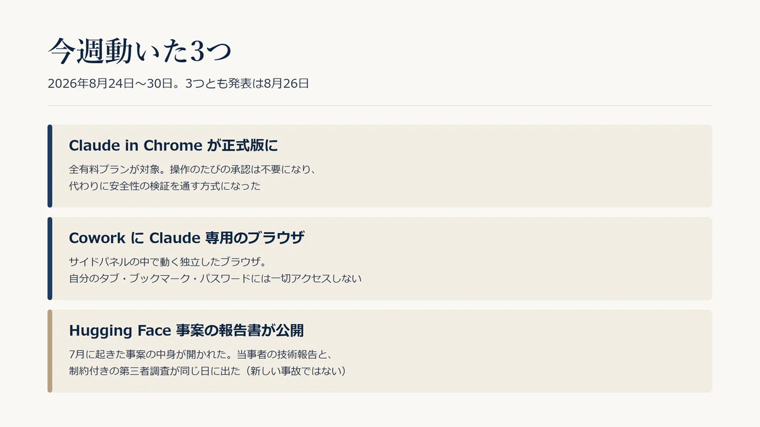The width and height of the screenshot is (760, 427).
Task: Click the horizontal divider line below the subtitle
Action: pos(380,106)
